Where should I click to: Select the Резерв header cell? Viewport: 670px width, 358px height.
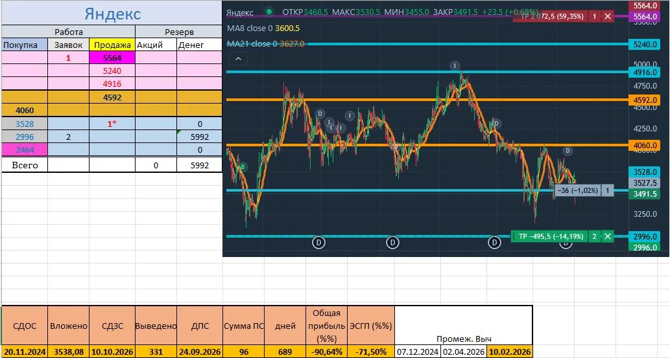pos(179,32)
